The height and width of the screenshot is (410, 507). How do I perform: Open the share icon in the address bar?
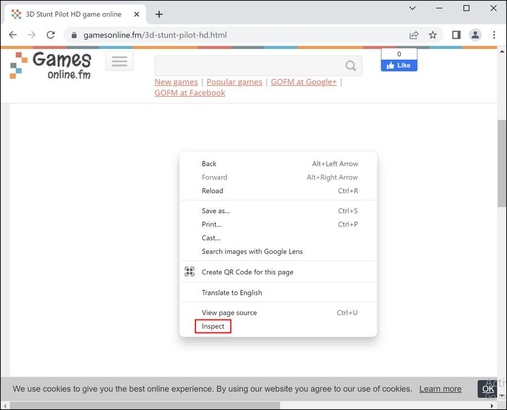tap(413, 35)
